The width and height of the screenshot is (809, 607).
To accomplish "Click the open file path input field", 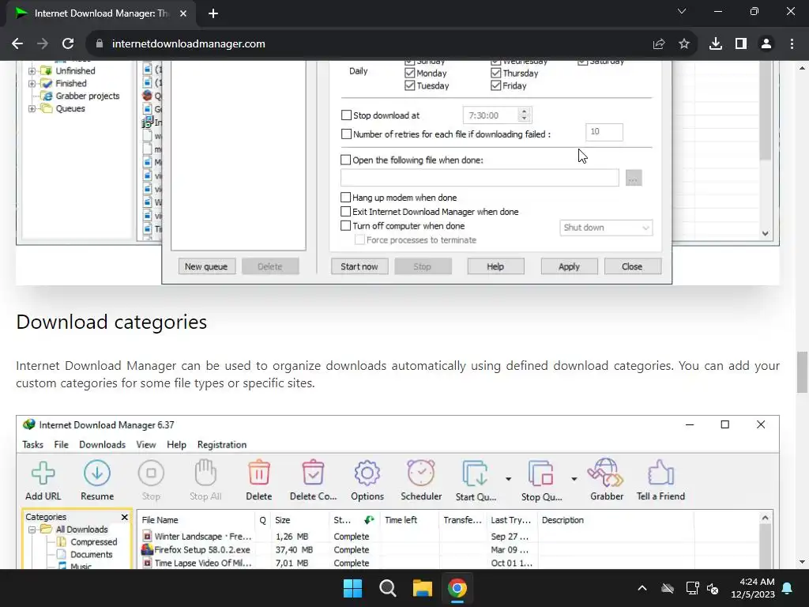I will (x=480, y=178).
